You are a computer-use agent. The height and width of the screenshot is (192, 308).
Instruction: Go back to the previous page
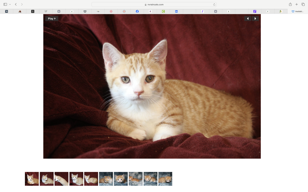[x=16, y=4]
